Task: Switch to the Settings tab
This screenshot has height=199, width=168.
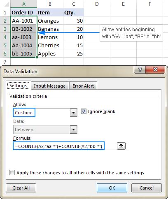Action: point(18,86)
